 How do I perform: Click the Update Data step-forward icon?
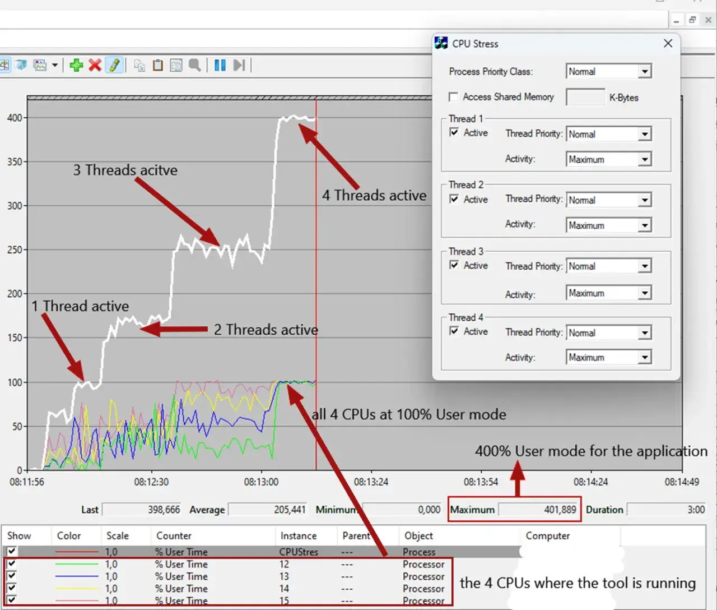coord(239,65)
